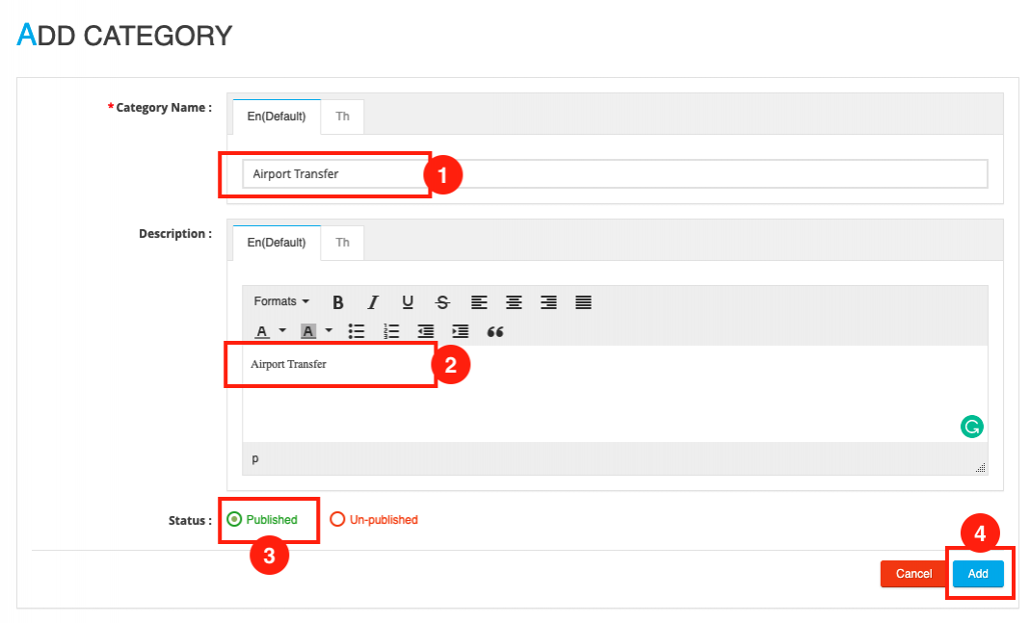Increase indent of description text

[x=461, y=331]
